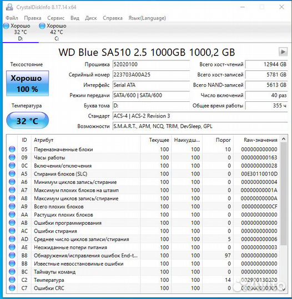
Task: Click the status icon for attribute AE
Action: (x=12, y=248)
